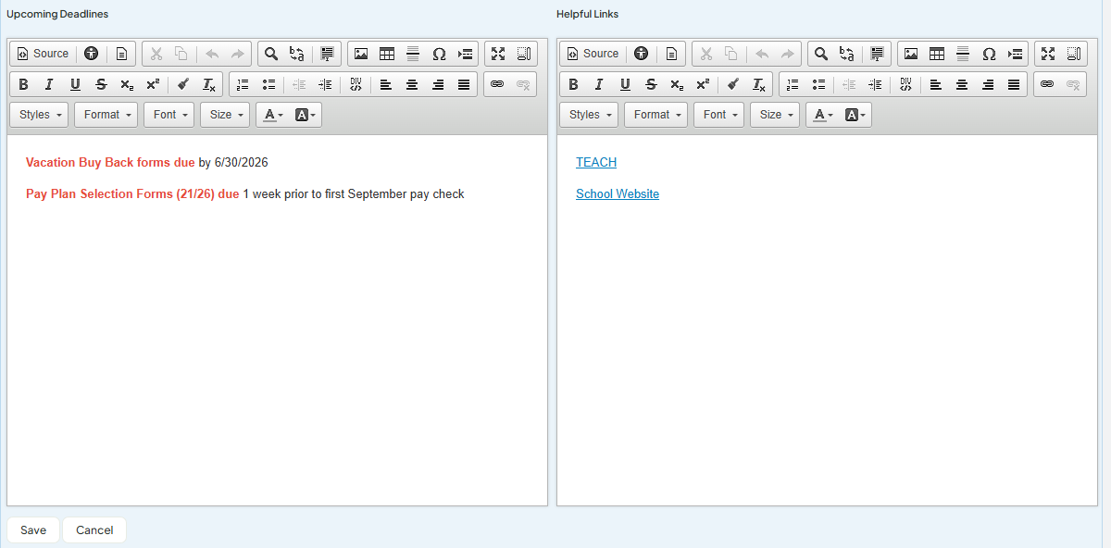Toggle Bold in Upcoming Deadlines editor

23,84
